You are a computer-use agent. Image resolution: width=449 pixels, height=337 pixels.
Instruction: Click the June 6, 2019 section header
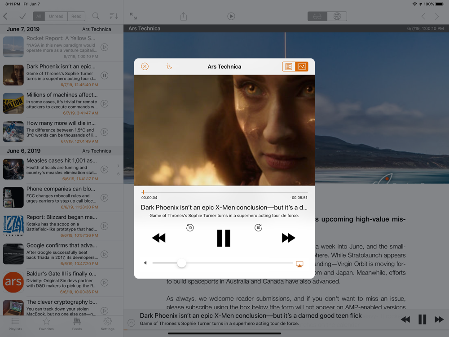62,151
